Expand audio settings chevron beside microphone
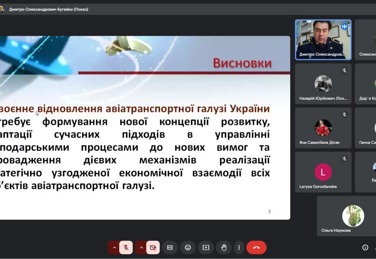This screenshot has width=376, height=259. [114, 247]
